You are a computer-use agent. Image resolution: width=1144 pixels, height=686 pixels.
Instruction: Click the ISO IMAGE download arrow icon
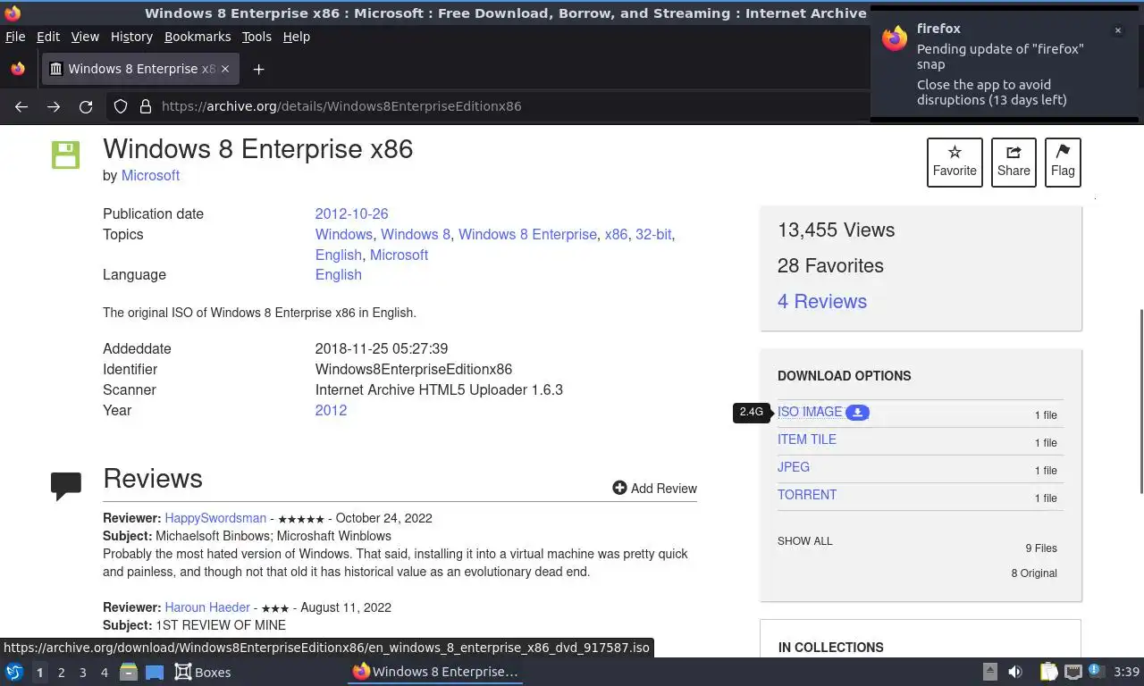pyautogui.click(x=857, y=412)
